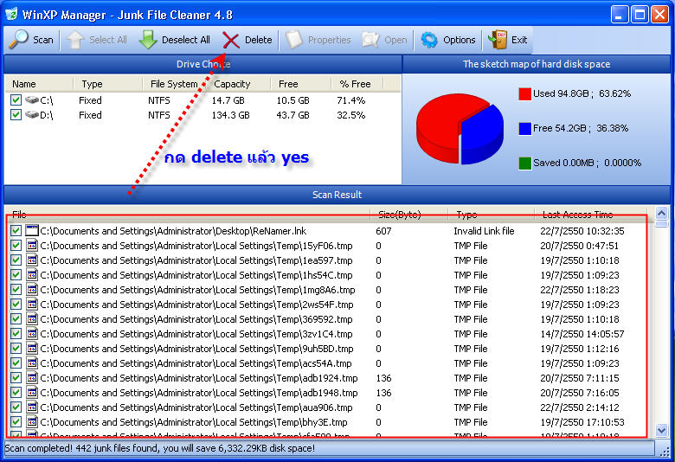The height and width of the screenshot is (462, 675).
Task: Click the adb1924.tmp file icon
Action: (x=32, y=377)
